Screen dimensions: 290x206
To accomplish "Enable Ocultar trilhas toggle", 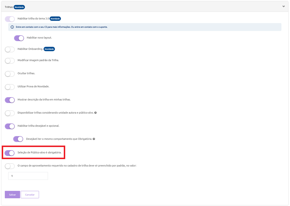I will click(10, 74).
